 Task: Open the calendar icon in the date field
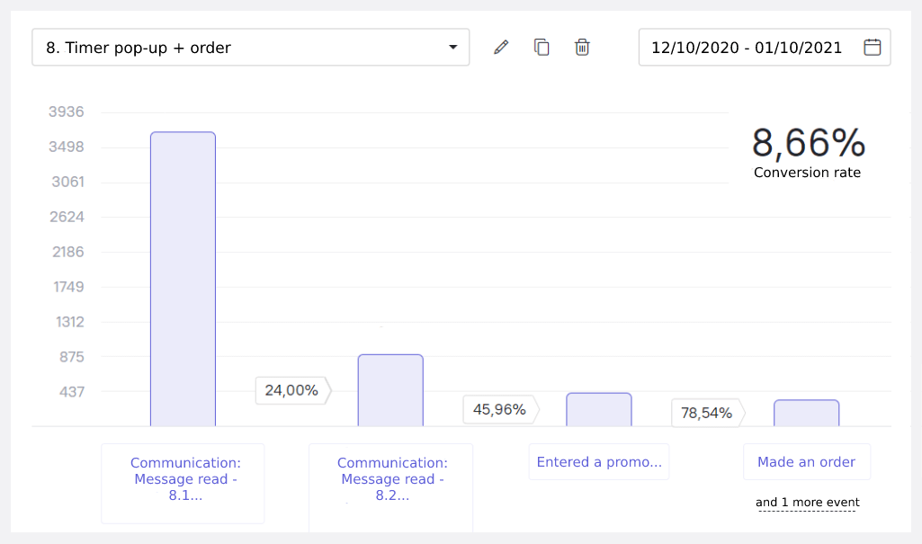click(x=872, y=48)
